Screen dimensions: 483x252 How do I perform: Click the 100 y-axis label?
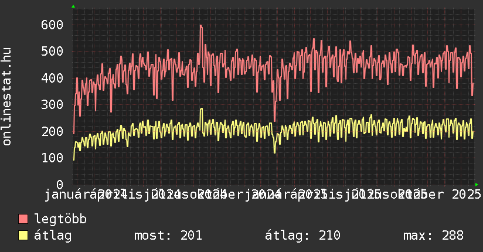(52, 158)
